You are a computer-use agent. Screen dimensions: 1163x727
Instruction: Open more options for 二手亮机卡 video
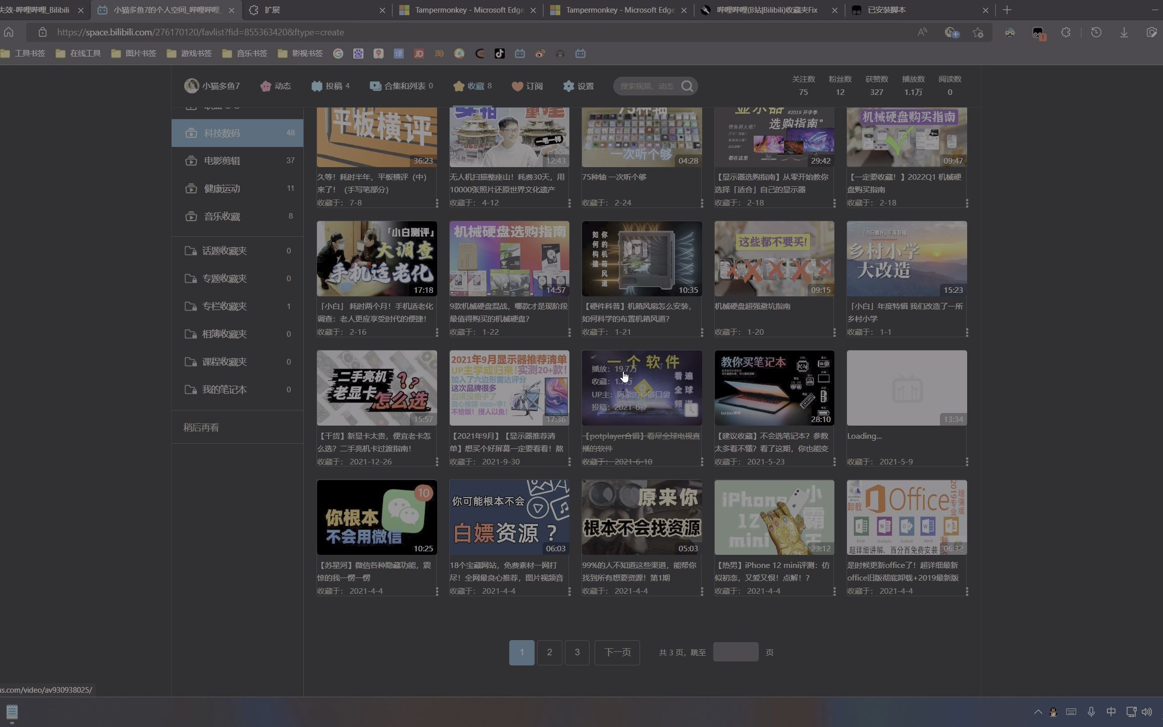click(x=437, y=462)
